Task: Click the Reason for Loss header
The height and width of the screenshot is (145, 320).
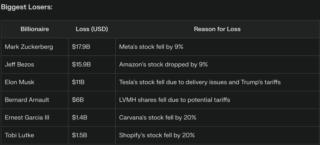Action: point(217,29)
